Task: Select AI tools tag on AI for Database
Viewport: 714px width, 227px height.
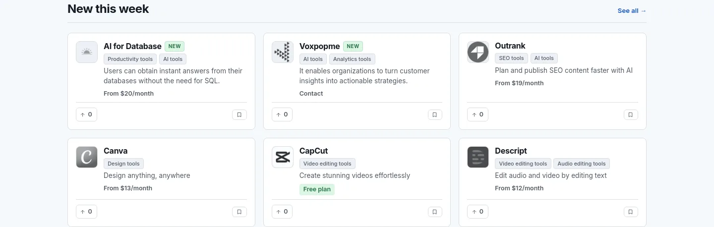Action: click(x=173, y=59)
